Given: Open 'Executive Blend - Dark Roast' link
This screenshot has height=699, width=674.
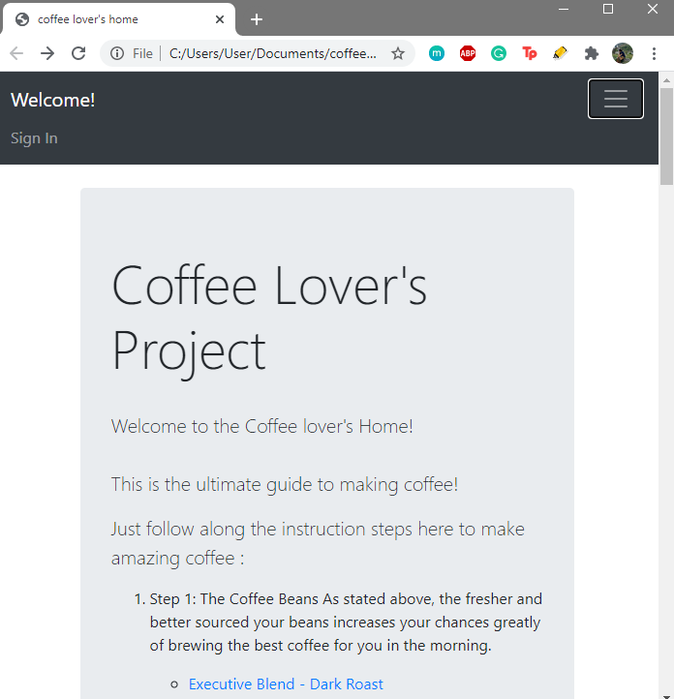Looking at the screenshot, I should click(286, 684).
